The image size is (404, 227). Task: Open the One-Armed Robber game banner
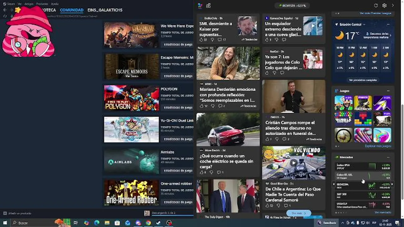click(x=132, y=193)
